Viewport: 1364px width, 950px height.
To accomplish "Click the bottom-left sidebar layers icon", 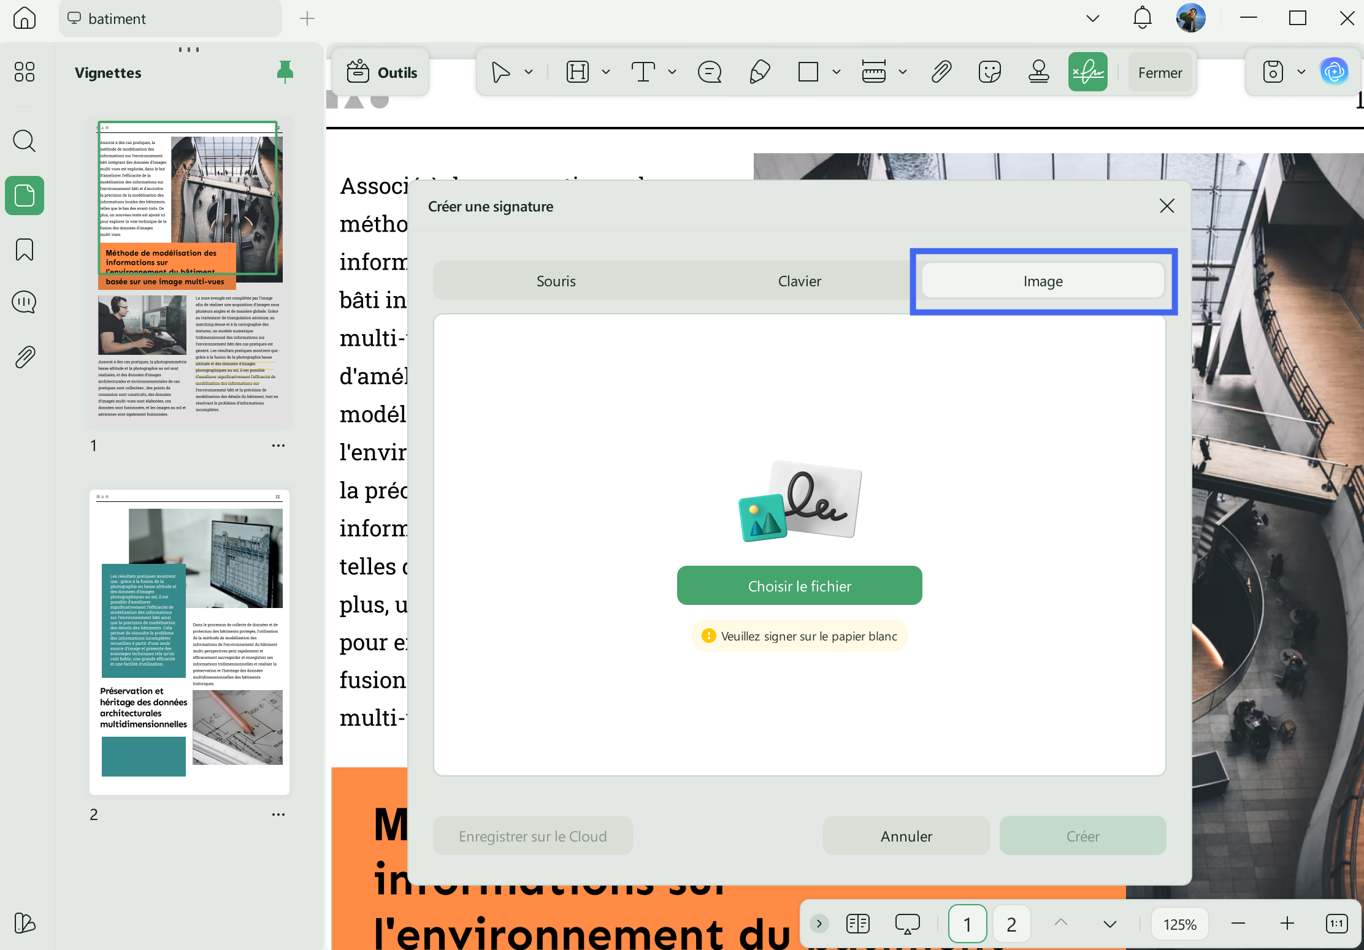I will point(25,923).
